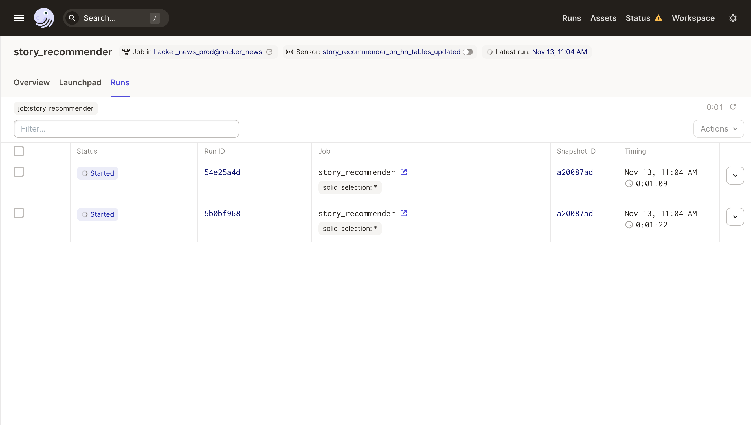Click the runs list refresh icon
Viewport: 751px width, 425px height.
tap(733, 107)
